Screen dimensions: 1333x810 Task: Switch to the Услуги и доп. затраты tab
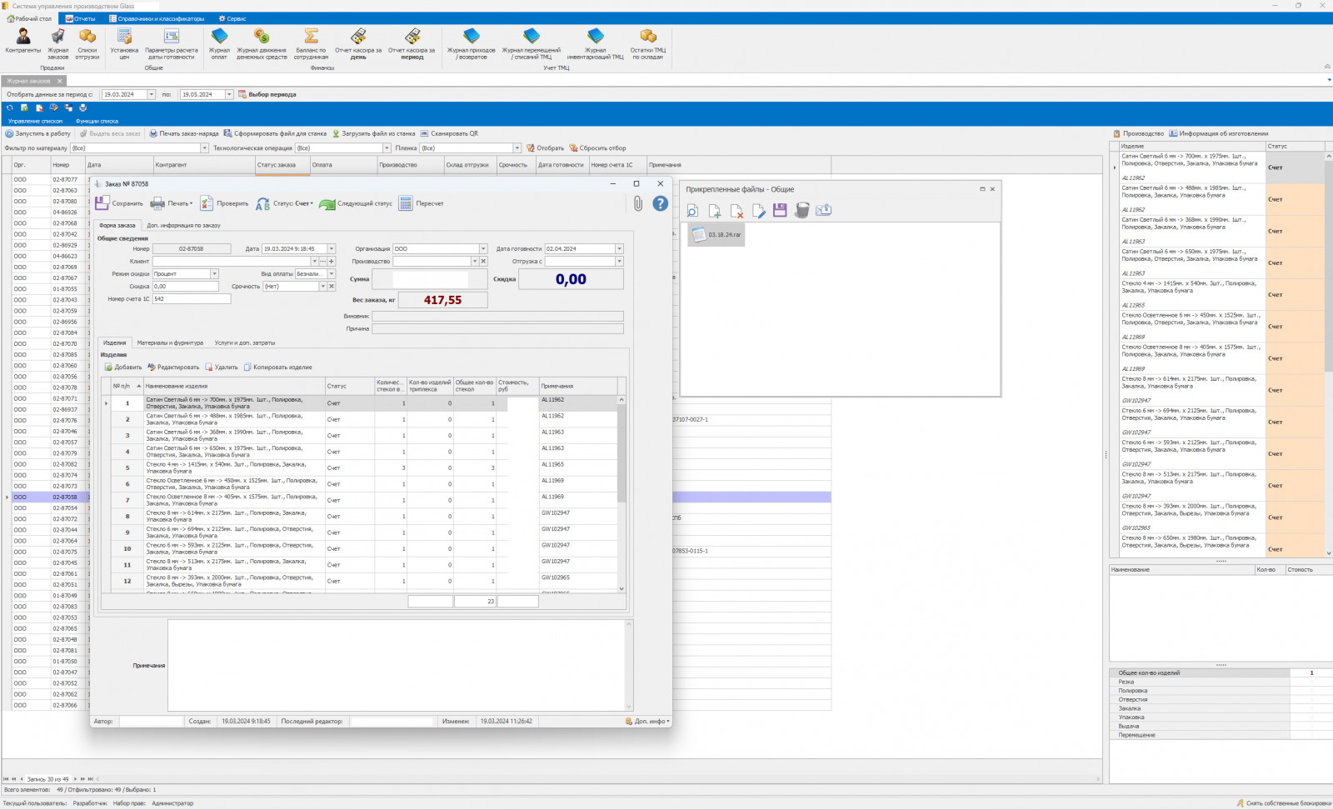(x=245, y=342)
